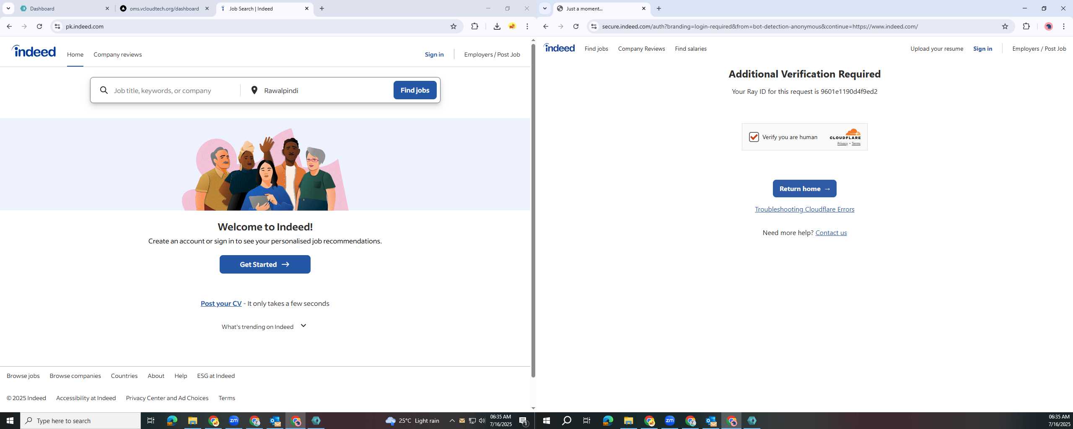Reload the pk.indeed.com page
The width and height of the screenshot is (1073, 429).
pyautogui.click(x=39, y=26)
